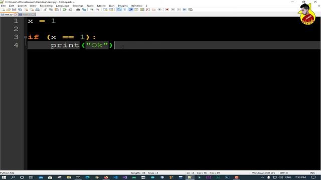Click the green Undo arrow icon

click(65, 9)
